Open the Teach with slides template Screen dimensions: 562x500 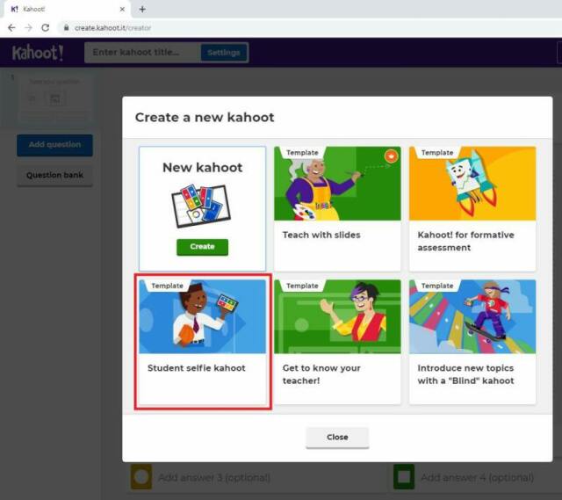(x=337, y=208)
